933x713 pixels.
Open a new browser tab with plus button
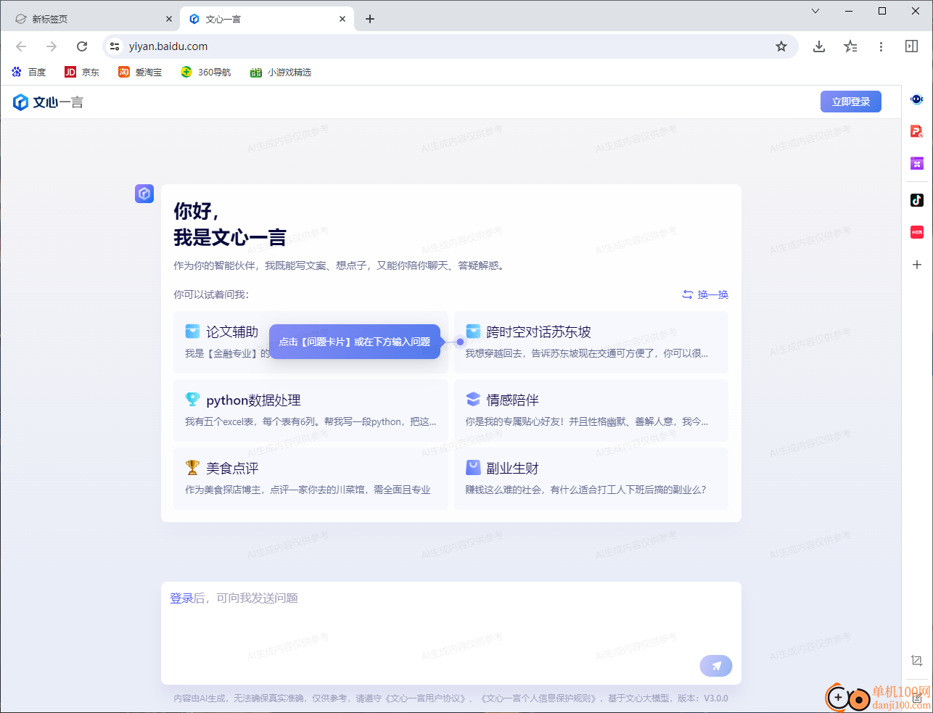tap(370, 19)
